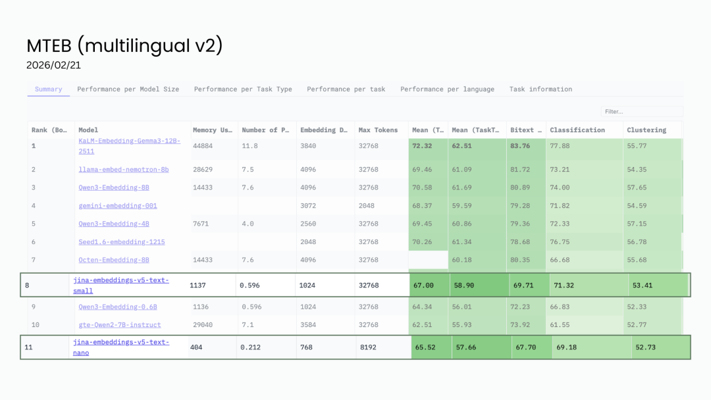Open jina-embeddings-v5-text-nano link

[x=121, y=347]
